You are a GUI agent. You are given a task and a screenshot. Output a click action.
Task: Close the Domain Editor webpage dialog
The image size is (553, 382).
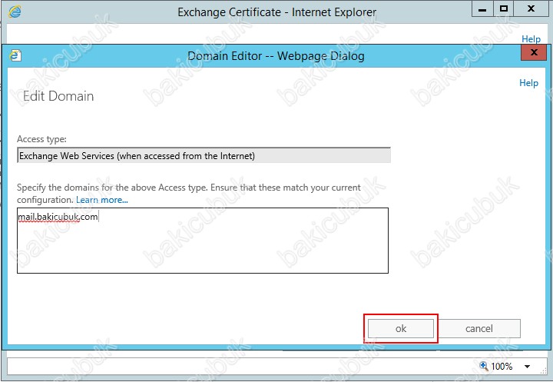[534, 52]
